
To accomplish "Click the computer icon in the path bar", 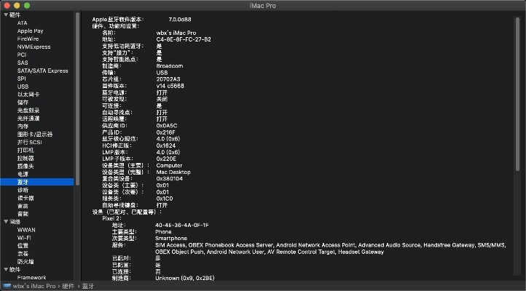I will click(7, 286).
